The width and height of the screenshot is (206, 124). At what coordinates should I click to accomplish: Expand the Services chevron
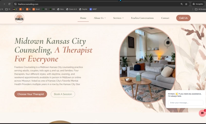pos(123,18)
